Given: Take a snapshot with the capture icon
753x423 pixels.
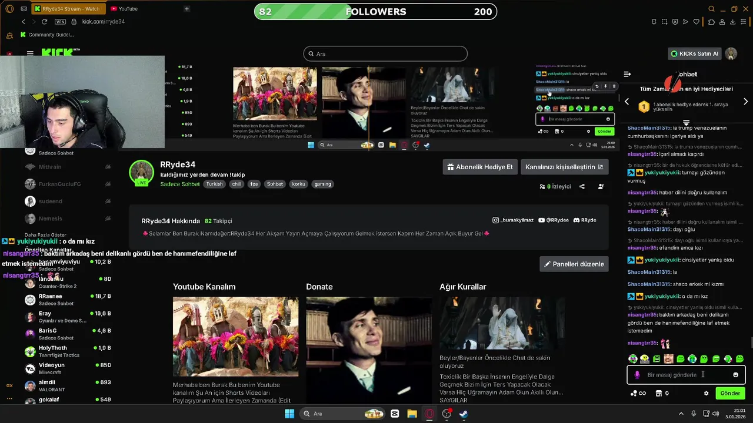Looking at the screenshot, I should tap(665, 22).
